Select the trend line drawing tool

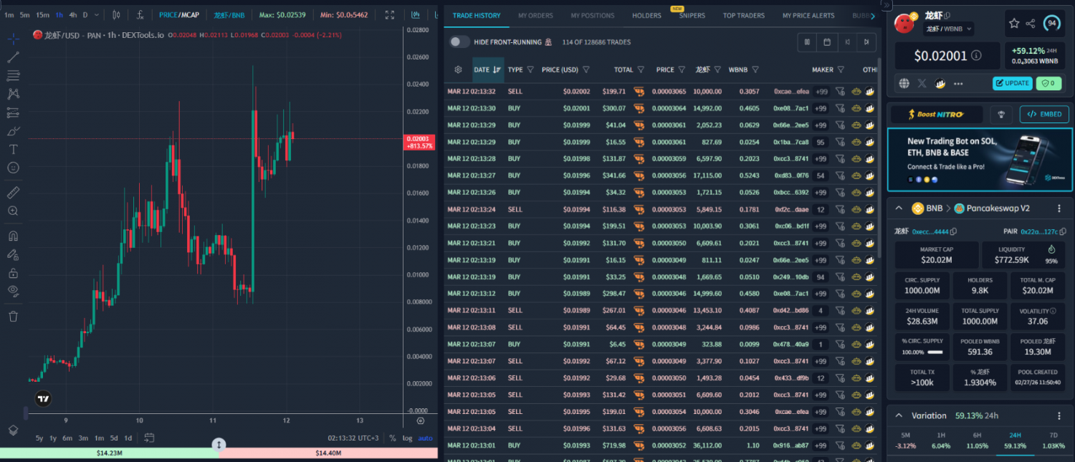[x=13, y=57]
